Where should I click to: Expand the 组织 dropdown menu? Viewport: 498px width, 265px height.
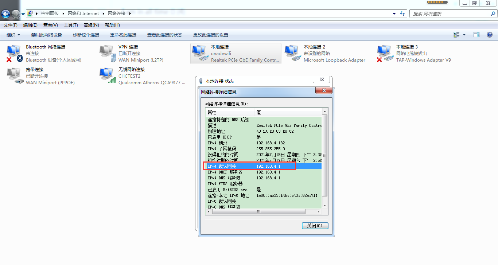pos(13,35)
